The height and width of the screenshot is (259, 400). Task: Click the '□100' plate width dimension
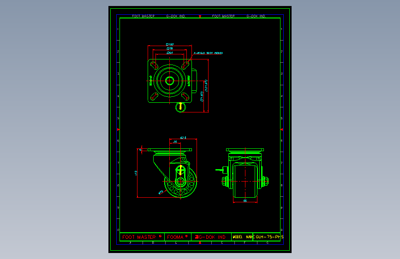tap(170, 44)
